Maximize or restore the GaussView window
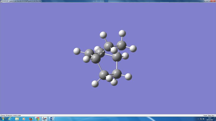The height and width of the screenshot is (121, 216). tap(209, 1)
